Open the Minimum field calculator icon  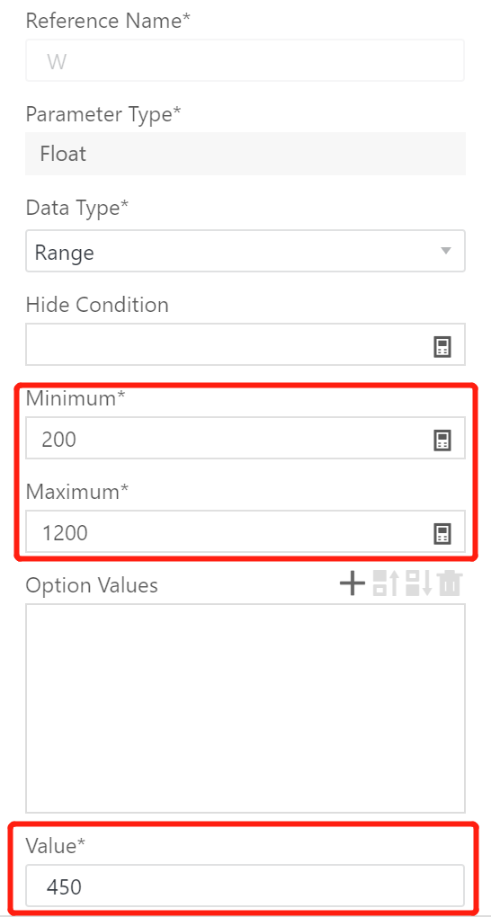[x=442, y=440]
